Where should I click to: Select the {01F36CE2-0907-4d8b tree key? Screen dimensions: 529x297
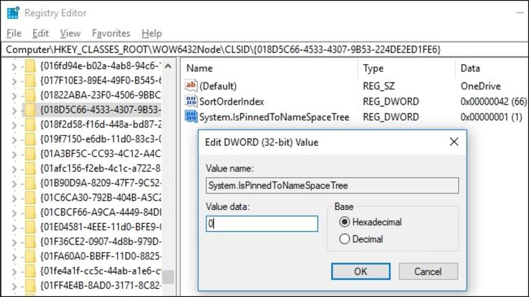click(x=100, y=241)
